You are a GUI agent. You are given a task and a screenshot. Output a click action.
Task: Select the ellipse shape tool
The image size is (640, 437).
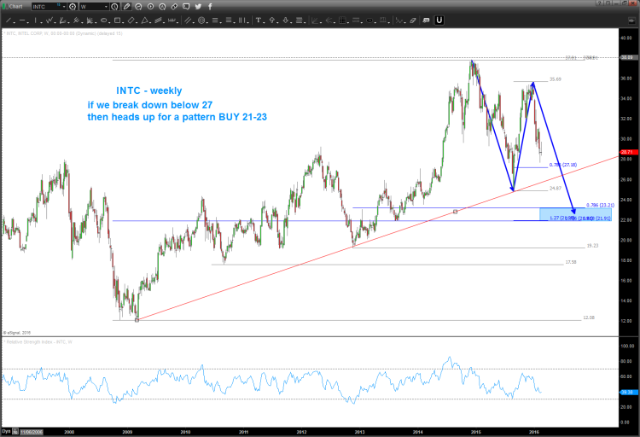point(103,20)
